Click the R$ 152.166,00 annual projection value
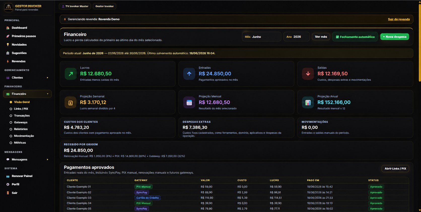Screen dimensions: 421x212 point(334,102)
